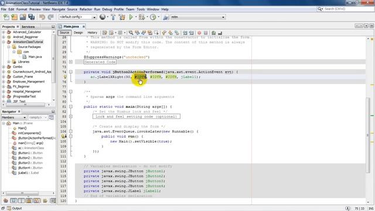Expand the Generated Code fold on line 31
375x211 pixels.
[x=71, y=62]
